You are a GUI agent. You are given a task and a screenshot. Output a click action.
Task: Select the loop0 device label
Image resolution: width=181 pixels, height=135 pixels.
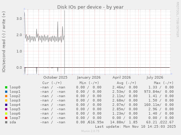[15, 87]
